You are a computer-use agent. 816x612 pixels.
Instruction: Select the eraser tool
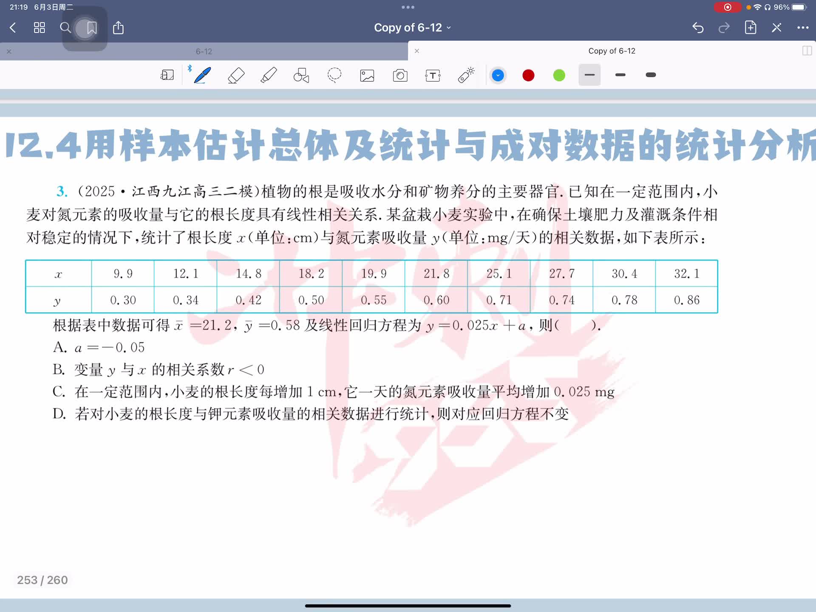pyautogui.click(x=236, y=75)
